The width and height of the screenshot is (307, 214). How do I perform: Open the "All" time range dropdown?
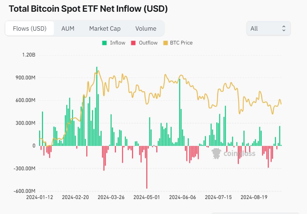point(268,29)
